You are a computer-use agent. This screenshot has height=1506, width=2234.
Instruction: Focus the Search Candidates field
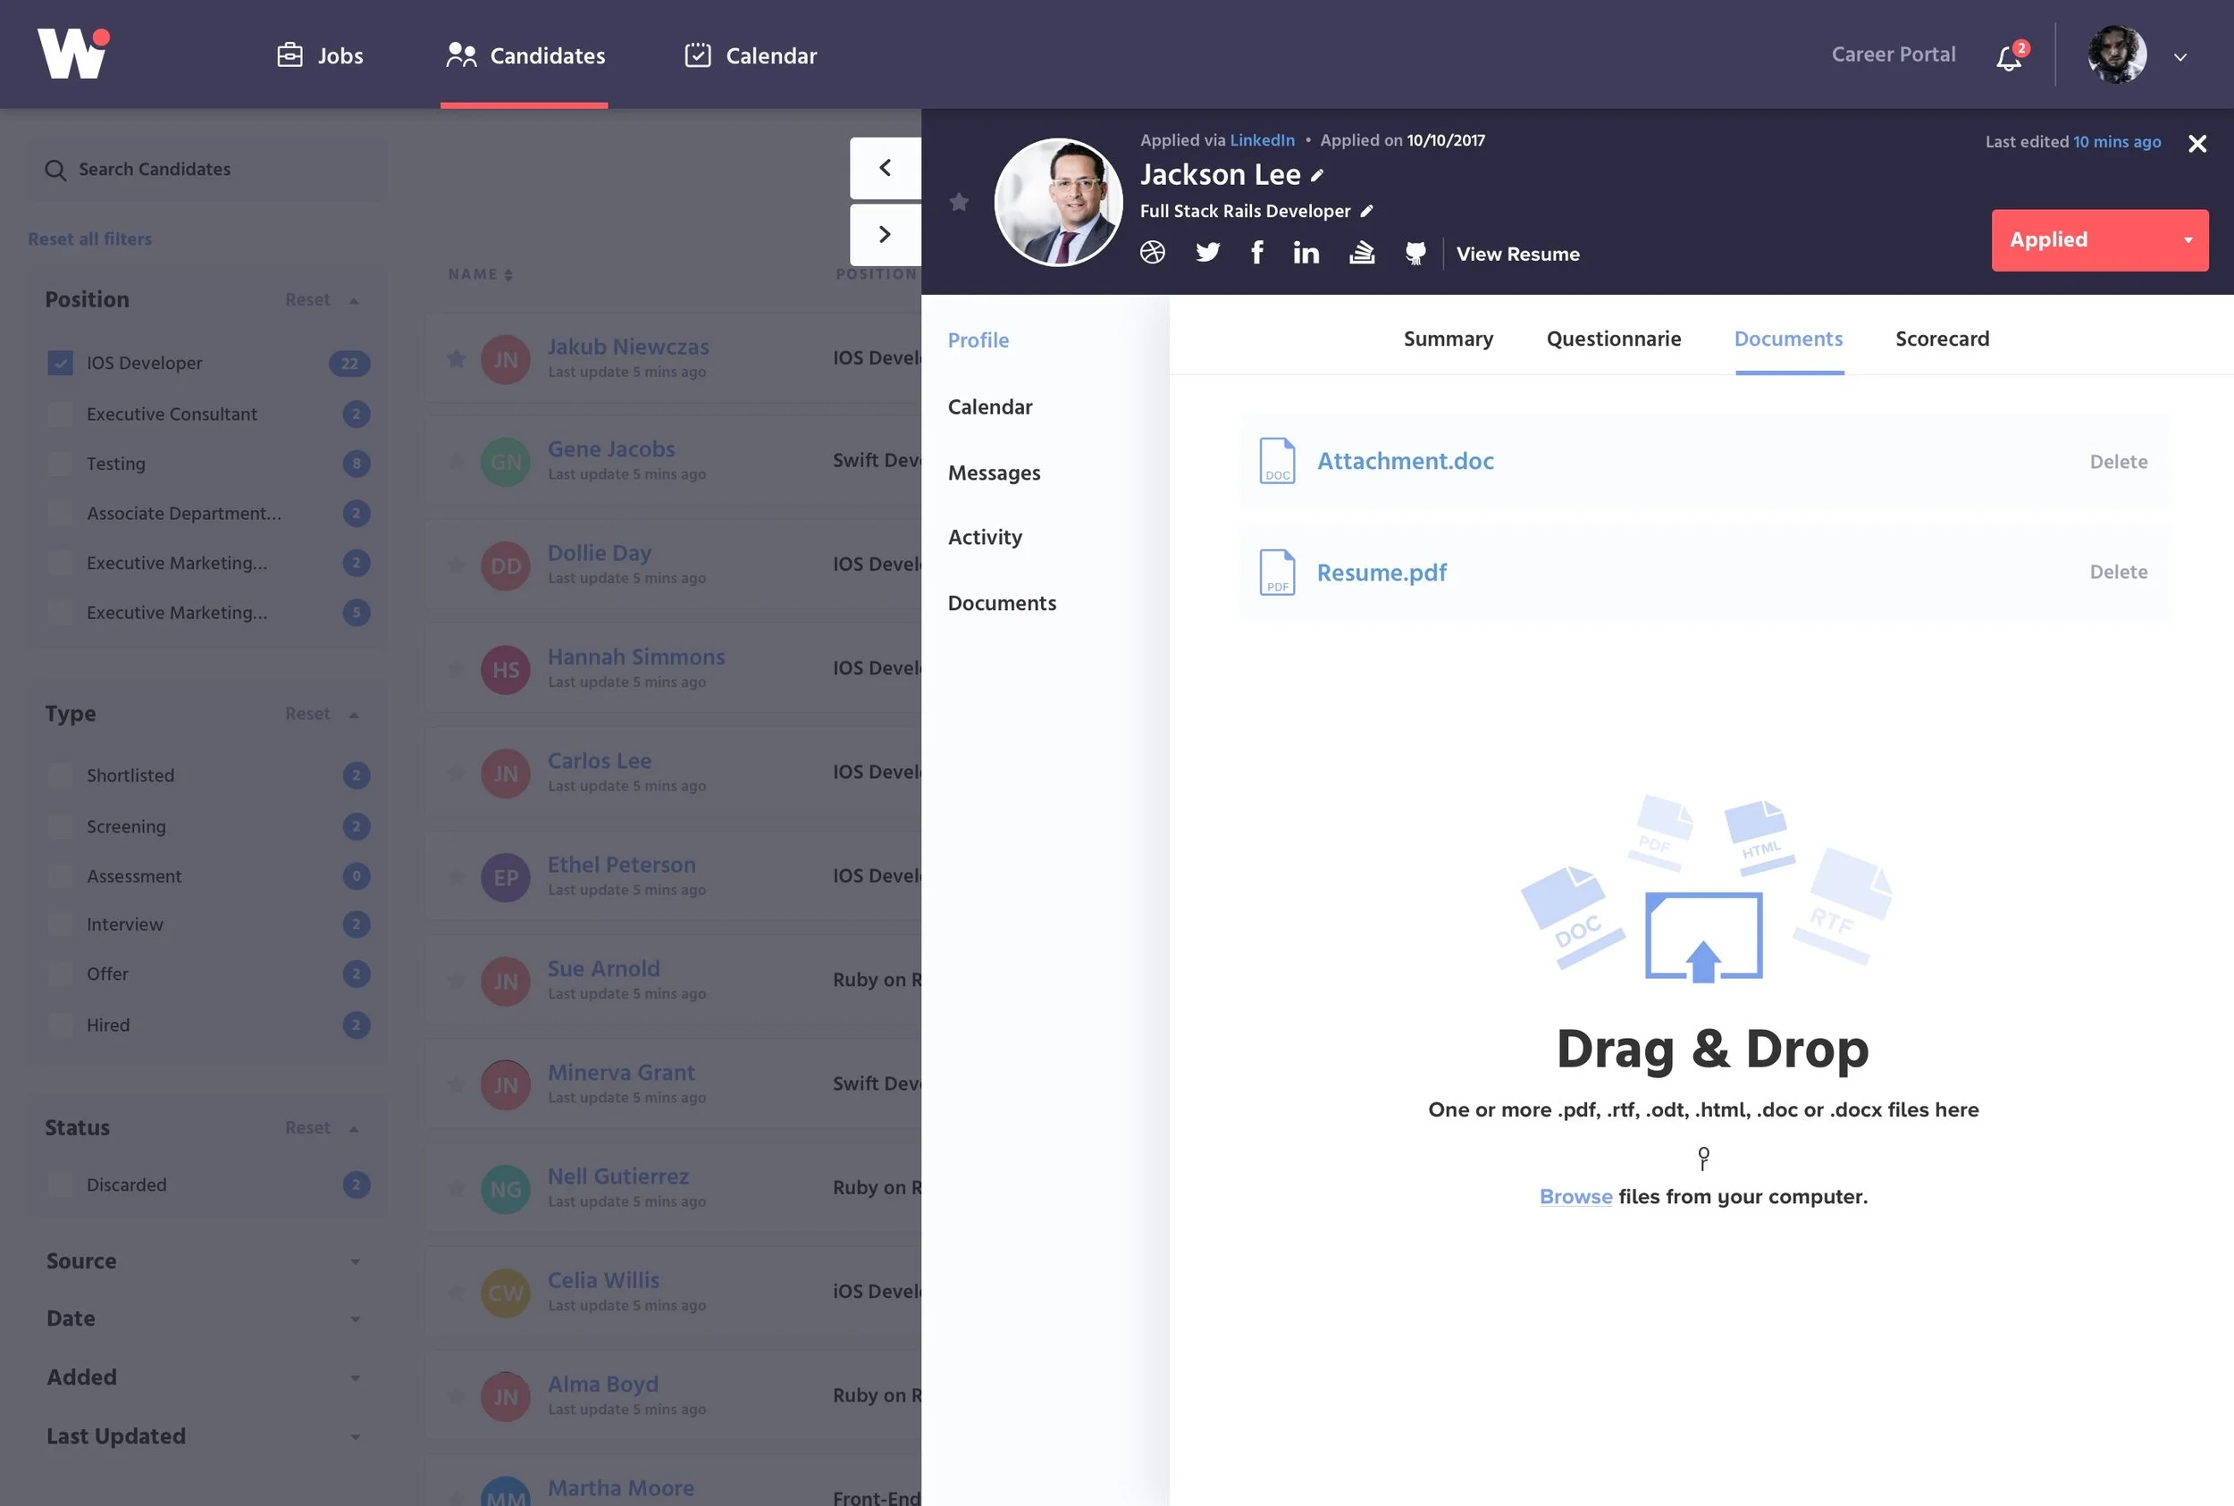tap(207, 170)
